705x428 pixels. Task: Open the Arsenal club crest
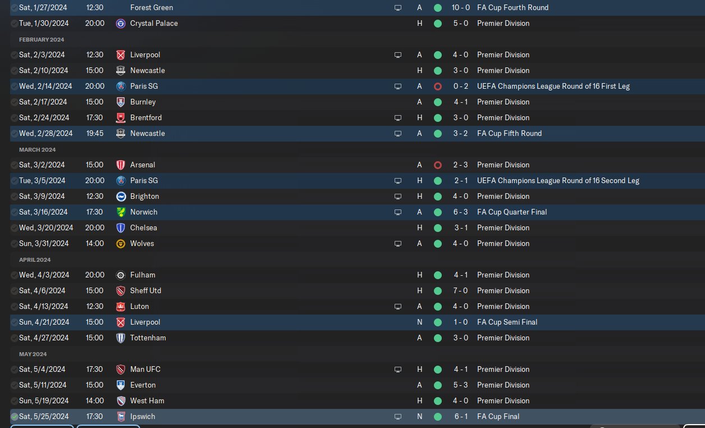[x=121, y=165]
